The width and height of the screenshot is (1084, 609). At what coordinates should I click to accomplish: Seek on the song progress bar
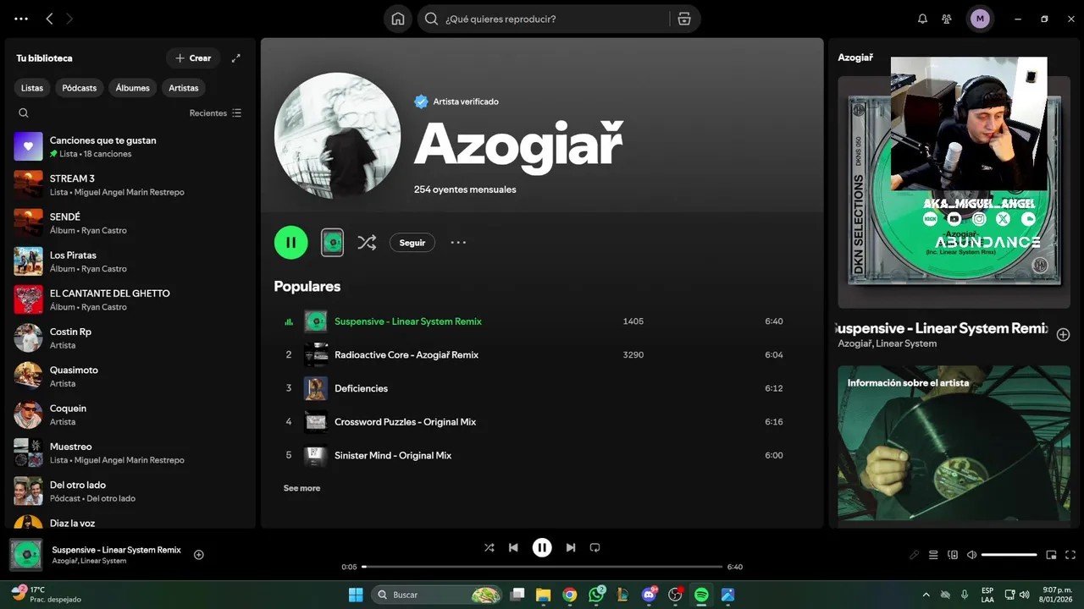(542, 567)
